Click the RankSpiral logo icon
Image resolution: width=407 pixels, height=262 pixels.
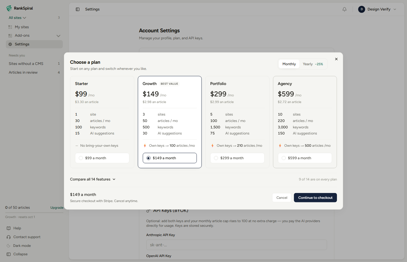9,8
